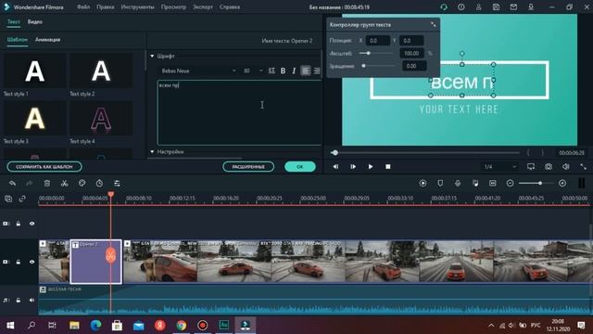Click the scale slider handle in controller
The height and width of the screenshot is (334, 593).
click(368, 53)
